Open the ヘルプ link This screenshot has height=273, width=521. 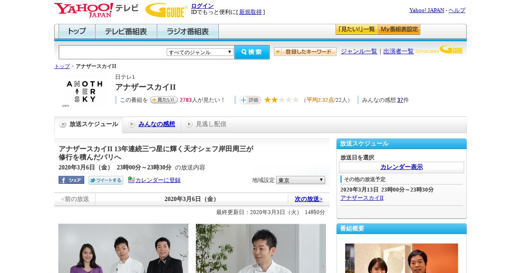[x=457, y=10]
